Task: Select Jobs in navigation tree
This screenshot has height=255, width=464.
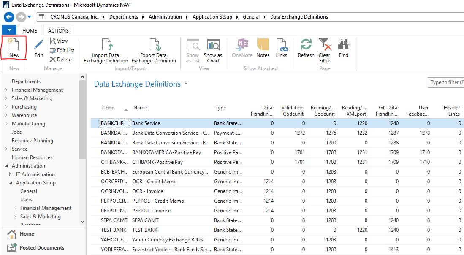Action: 16,132
